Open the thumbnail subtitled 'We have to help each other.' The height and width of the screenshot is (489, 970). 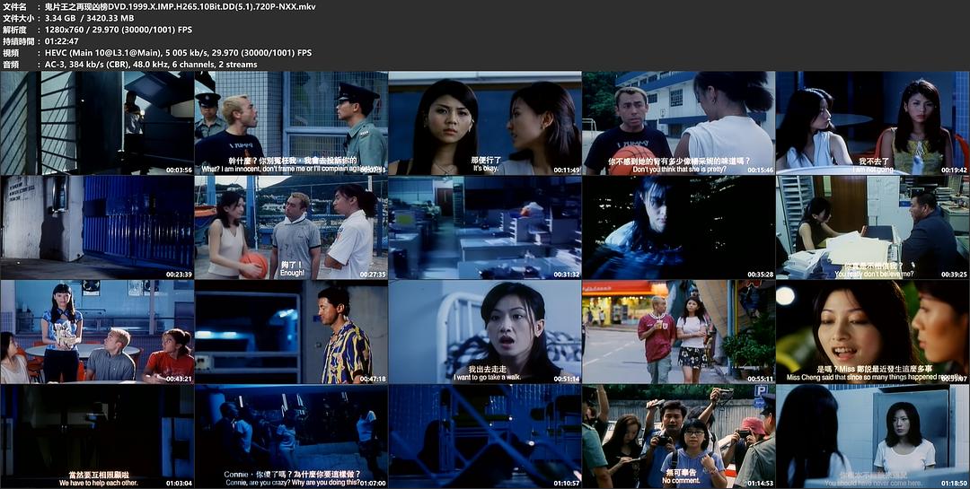[x=97, y=437]
